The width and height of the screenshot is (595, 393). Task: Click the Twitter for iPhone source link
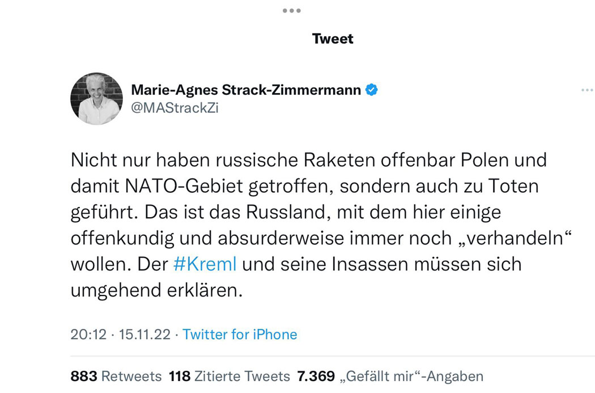240,335
